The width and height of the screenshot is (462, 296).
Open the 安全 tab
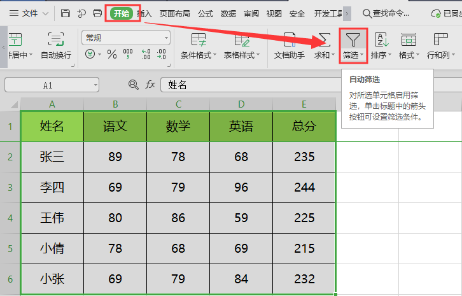(x=297, y=13)
